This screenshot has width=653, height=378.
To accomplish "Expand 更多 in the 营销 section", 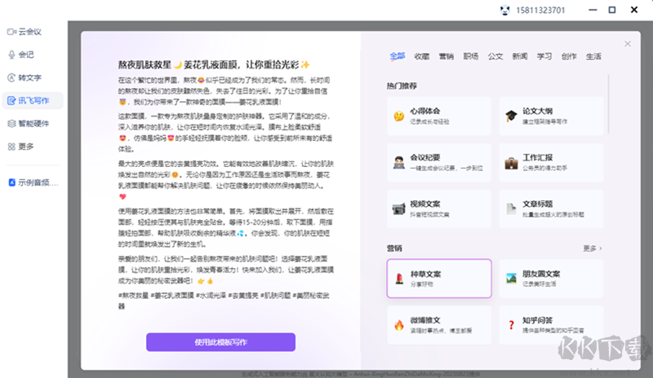I will pyautogui.click(x=593, y=248).
